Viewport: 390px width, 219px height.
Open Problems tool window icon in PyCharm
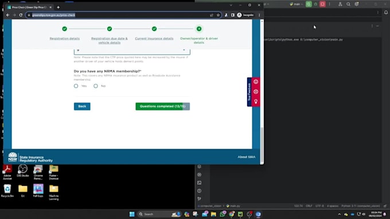click(199, 191)
